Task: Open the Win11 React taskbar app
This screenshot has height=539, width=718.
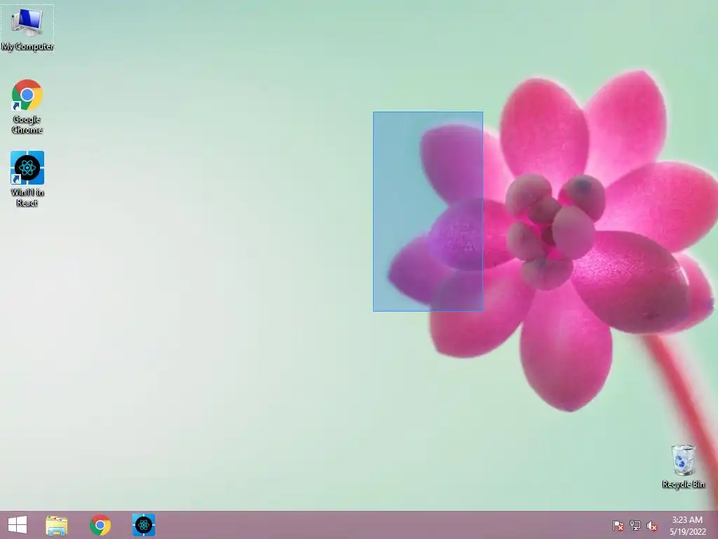Action: [144, 525]
